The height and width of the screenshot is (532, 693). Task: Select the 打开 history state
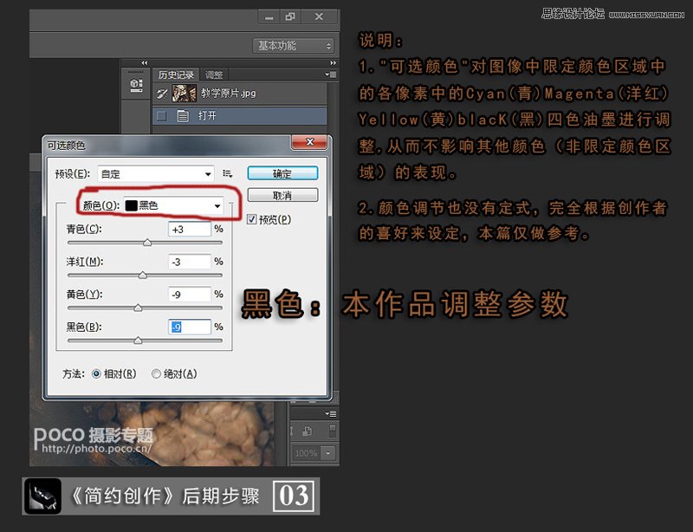click(x=240, y=116)
